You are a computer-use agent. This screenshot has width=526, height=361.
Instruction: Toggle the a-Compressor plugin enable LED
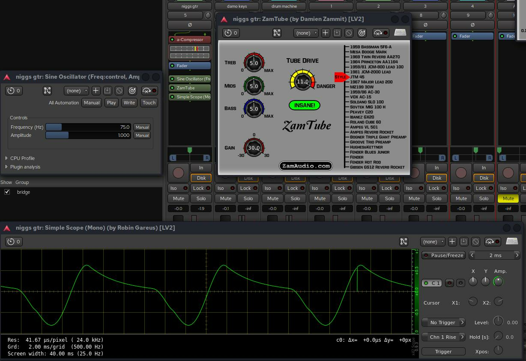(x=172, y=40)
